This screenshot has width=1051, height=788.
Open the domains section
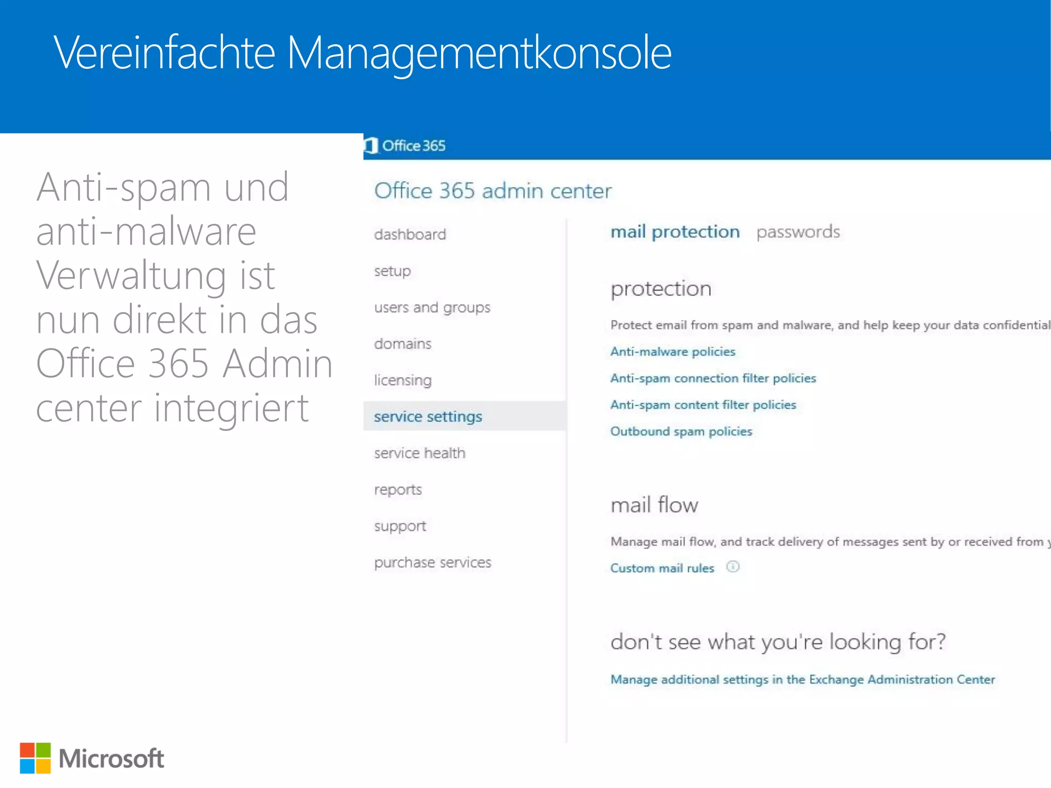click(x=403, y=344)
